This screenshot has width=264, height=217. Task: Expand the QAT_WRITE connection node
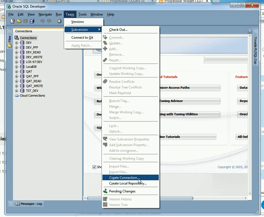pos(16,86)
